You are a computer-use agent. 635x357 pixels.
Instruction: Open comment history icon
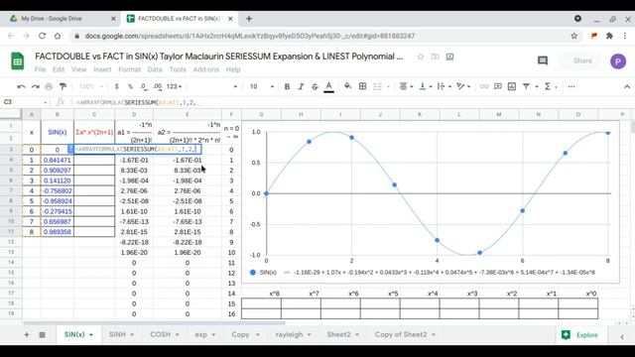(543, 60)
